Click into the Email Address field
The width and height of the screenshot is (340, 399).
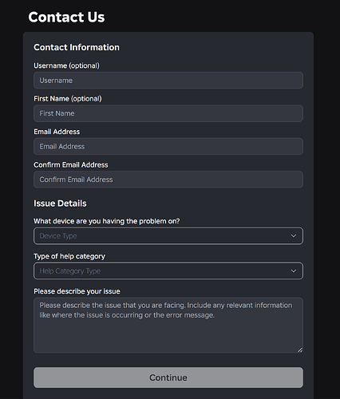coord(168,146)
